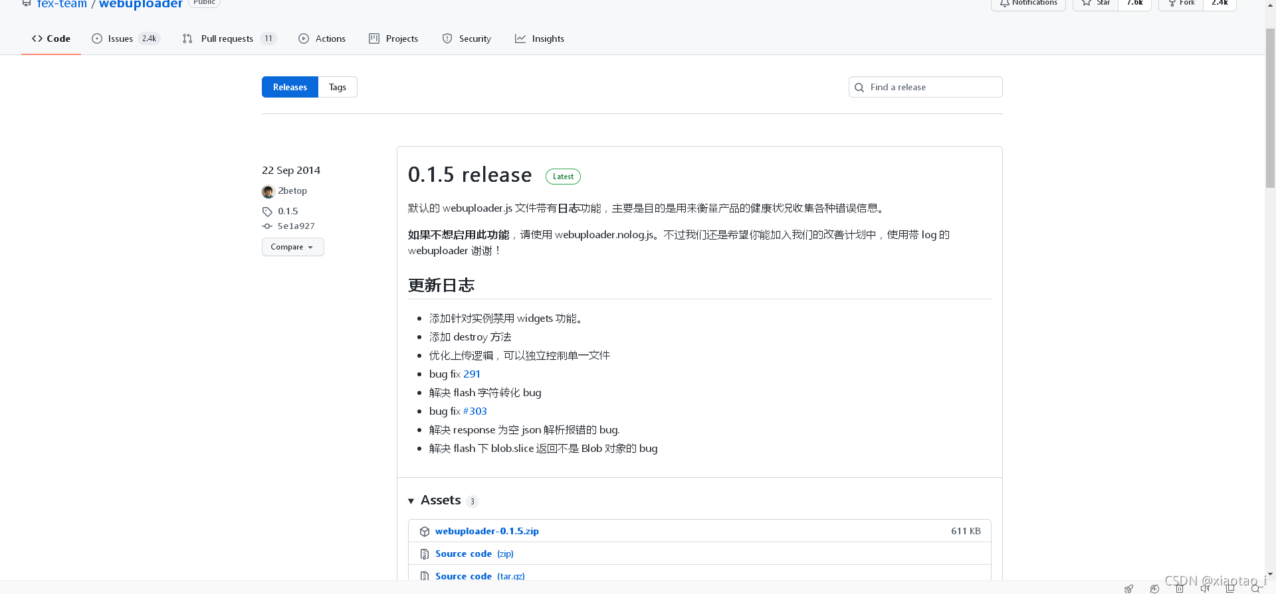Open the Issues tab
The height and width of the screenshot is (594, 1276).
point(126,38)
